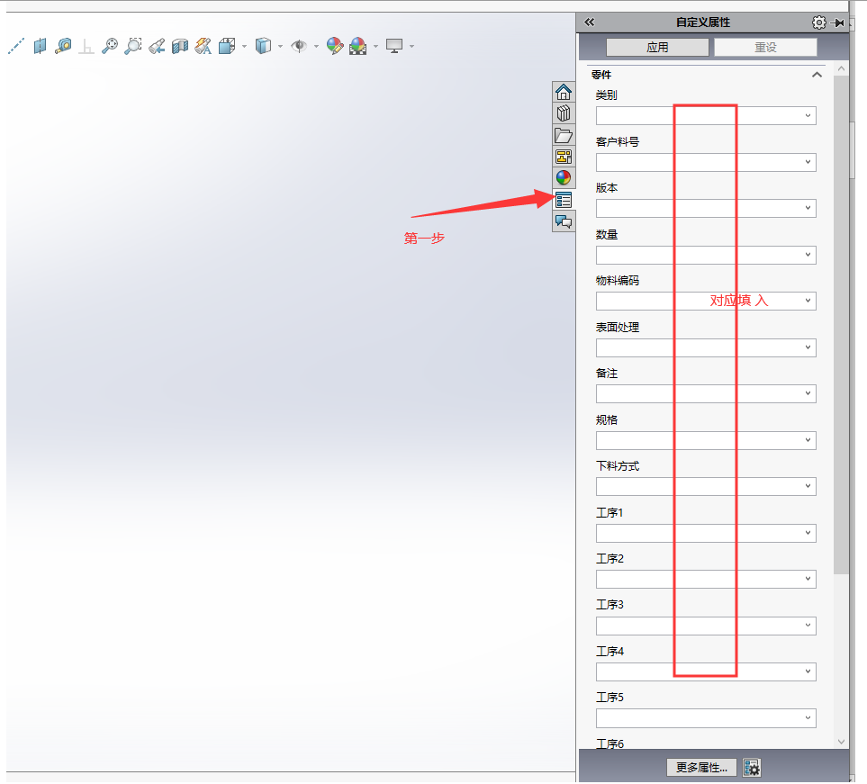Open the 表面处理 dropdown arrow

(x=808, y=347)
